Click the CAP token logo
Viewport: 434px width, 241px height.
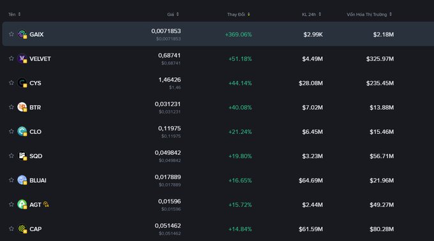click(x=22, y=229)
